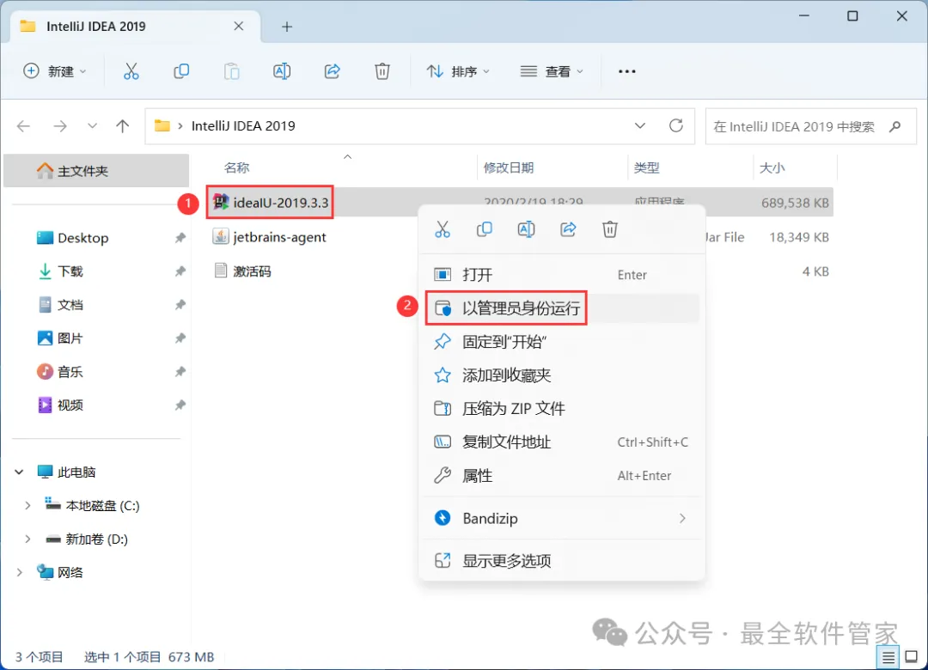Open 属性 from the context menu
928x670 pixels.
(x=562, y=475)
